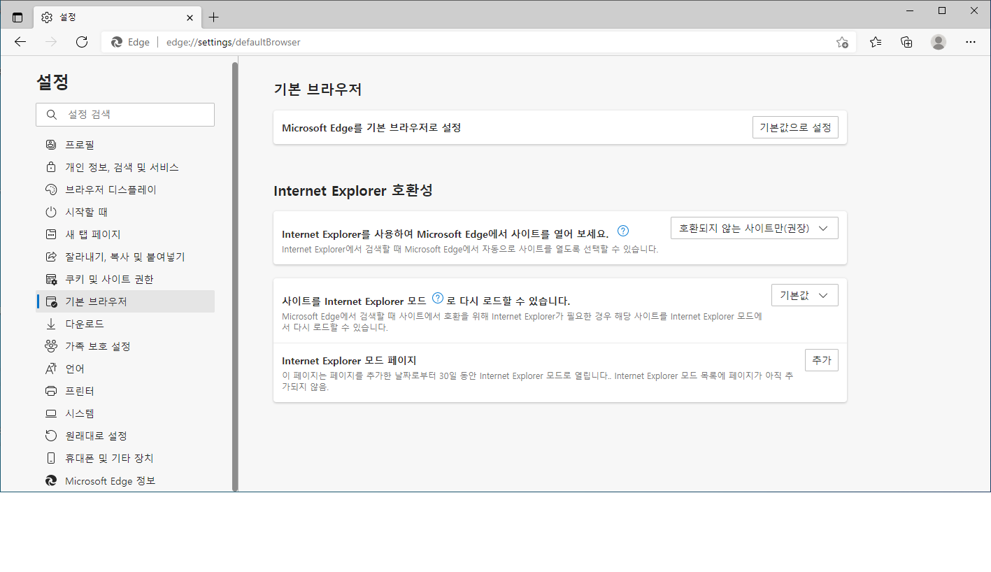991x572 pixels.
Task: Select the 설정 browser tab
Action: [x=117, y=17]
